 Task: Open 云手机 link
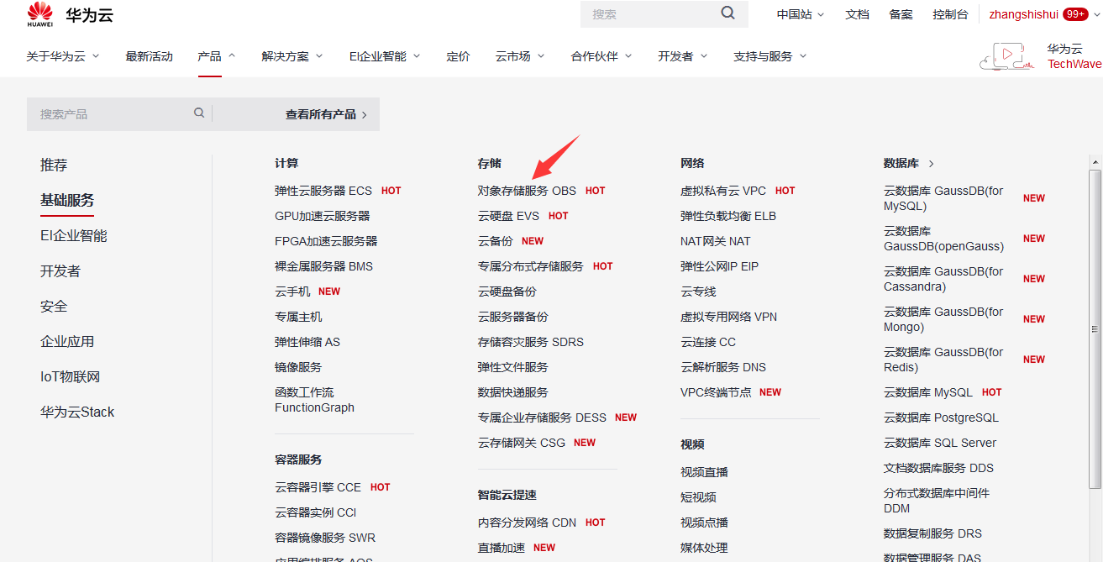(x=292, y=292)
